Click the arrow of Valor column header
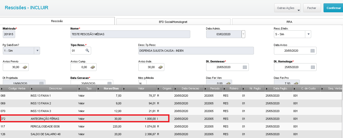The image size is (343, 138). point(124,88)
